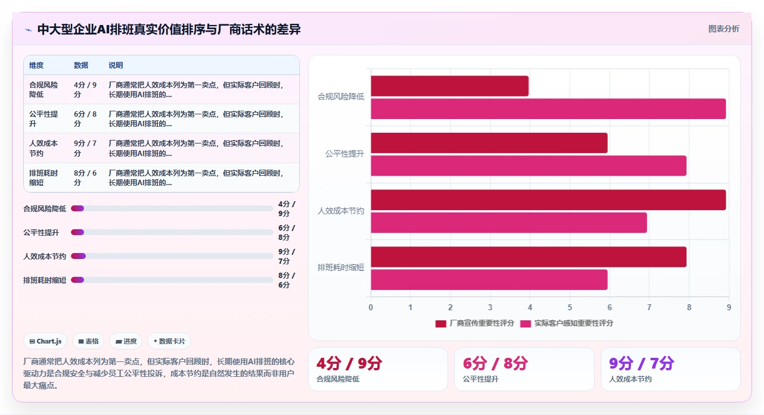Click the dark red 人效成本节约 chart bar
This screenshot has width=764, height=415.
tap(548, 200)
